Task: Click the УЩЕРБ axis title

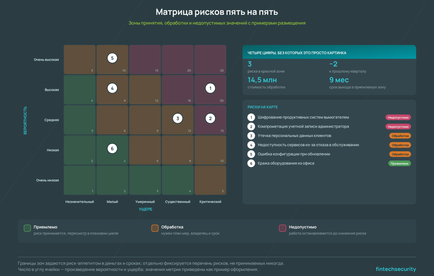Action: pyautogui.click(x=145, y=209)
